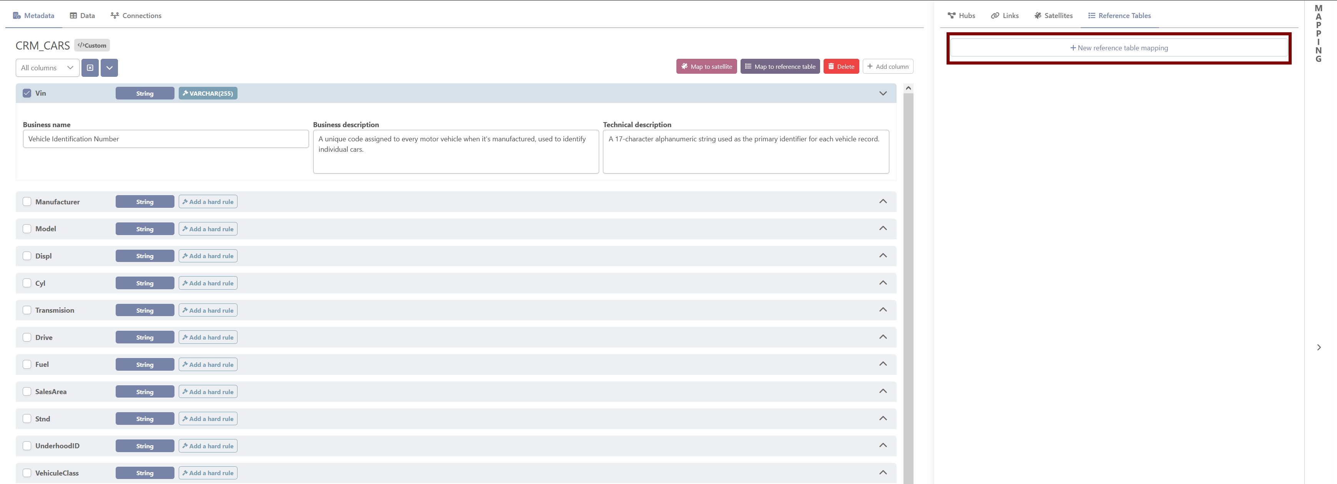Screen dimensions: 1337x484
Task: Click the String type badge for Manufacturer
Action: pyautogui.click(x=145, y=202)
